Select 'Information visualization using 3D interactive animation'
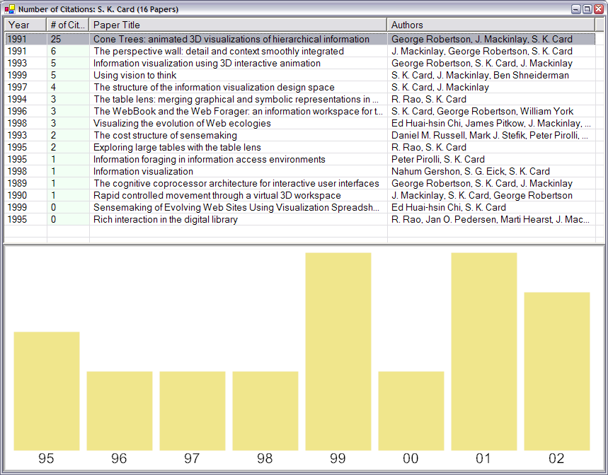 (207, 63)
